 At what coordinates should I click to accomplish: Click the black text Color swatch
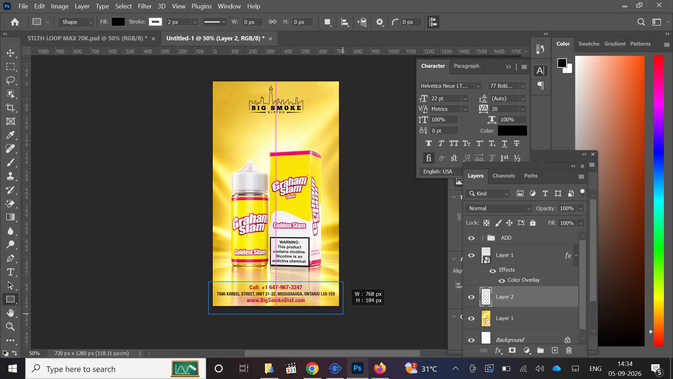pos(512,131)
